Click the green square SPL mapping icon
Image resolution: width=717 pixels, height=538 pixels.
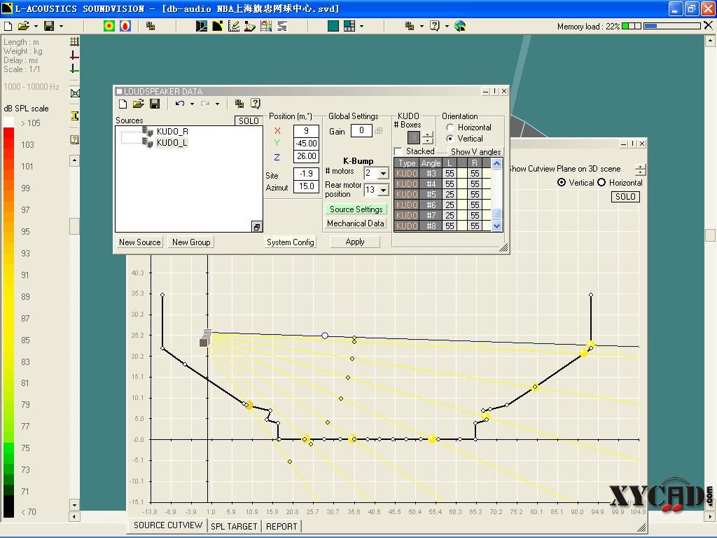point(109,26)
